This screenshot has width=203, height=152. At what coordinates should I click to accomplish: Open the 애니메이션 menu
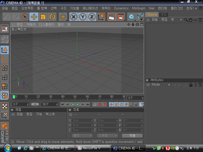point(90,8)
